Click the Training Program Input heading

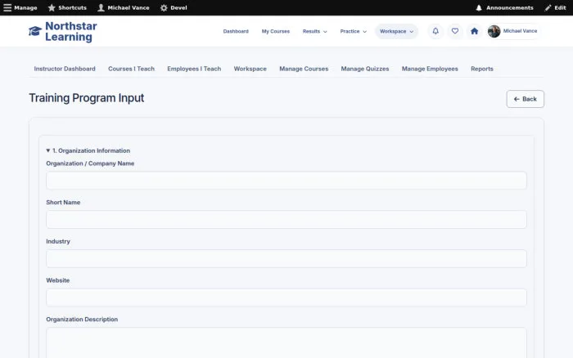pyautogui.click(x=87, y=98)
